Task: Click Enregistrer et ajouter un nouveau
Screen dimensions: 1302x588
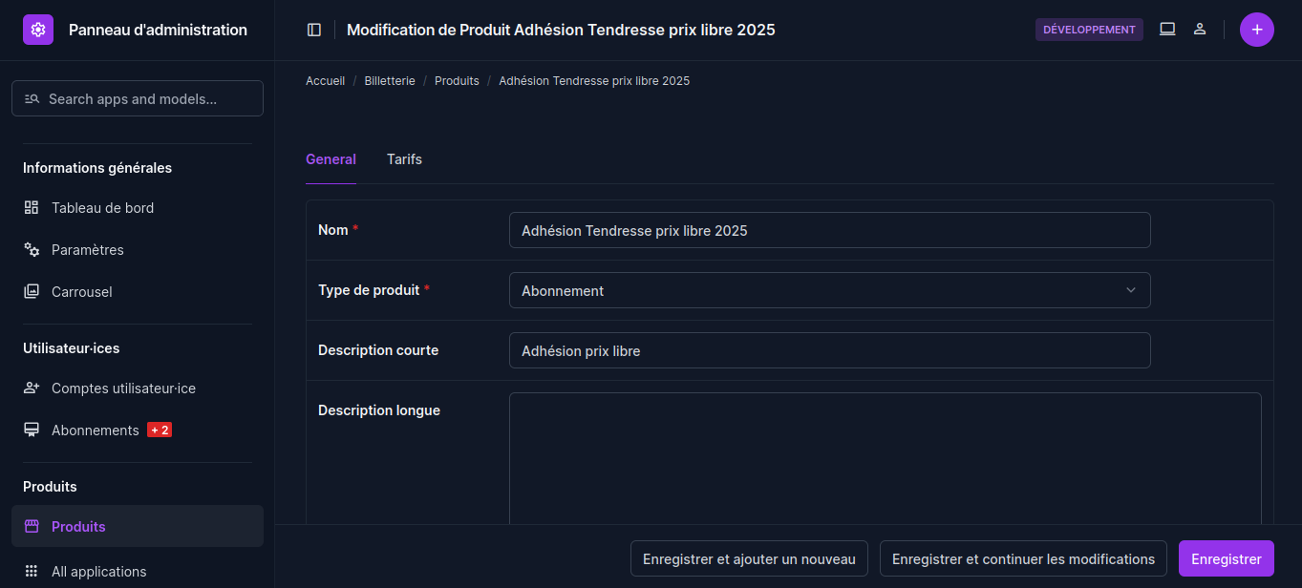Action: point(749,559)
